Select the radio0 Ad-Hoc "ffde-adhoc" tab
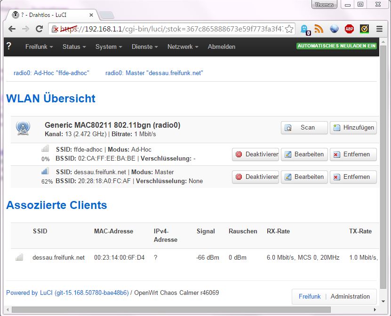Image resolution: width=391 pixels, height=316 pixels. click(x=51, y=73)
